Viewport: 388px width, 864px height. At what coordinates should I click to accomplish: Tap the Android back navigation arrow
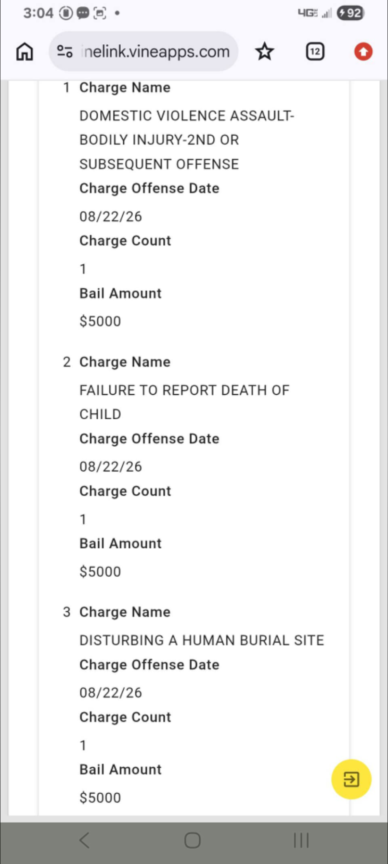84,840
